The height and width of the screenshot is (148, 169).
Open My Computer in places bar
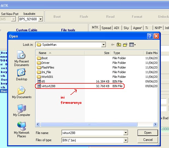click(22, 110)
